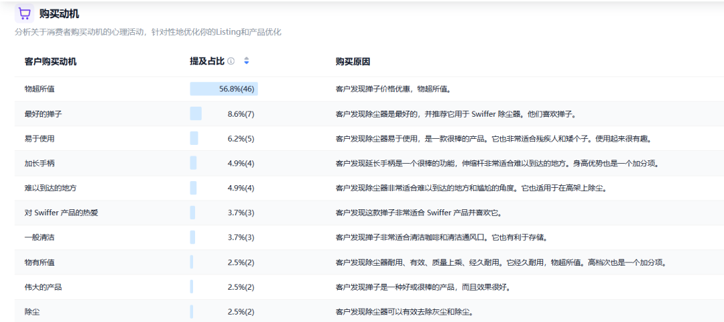Click the 8.6%(7) percentage bar

tap(196, 114)
